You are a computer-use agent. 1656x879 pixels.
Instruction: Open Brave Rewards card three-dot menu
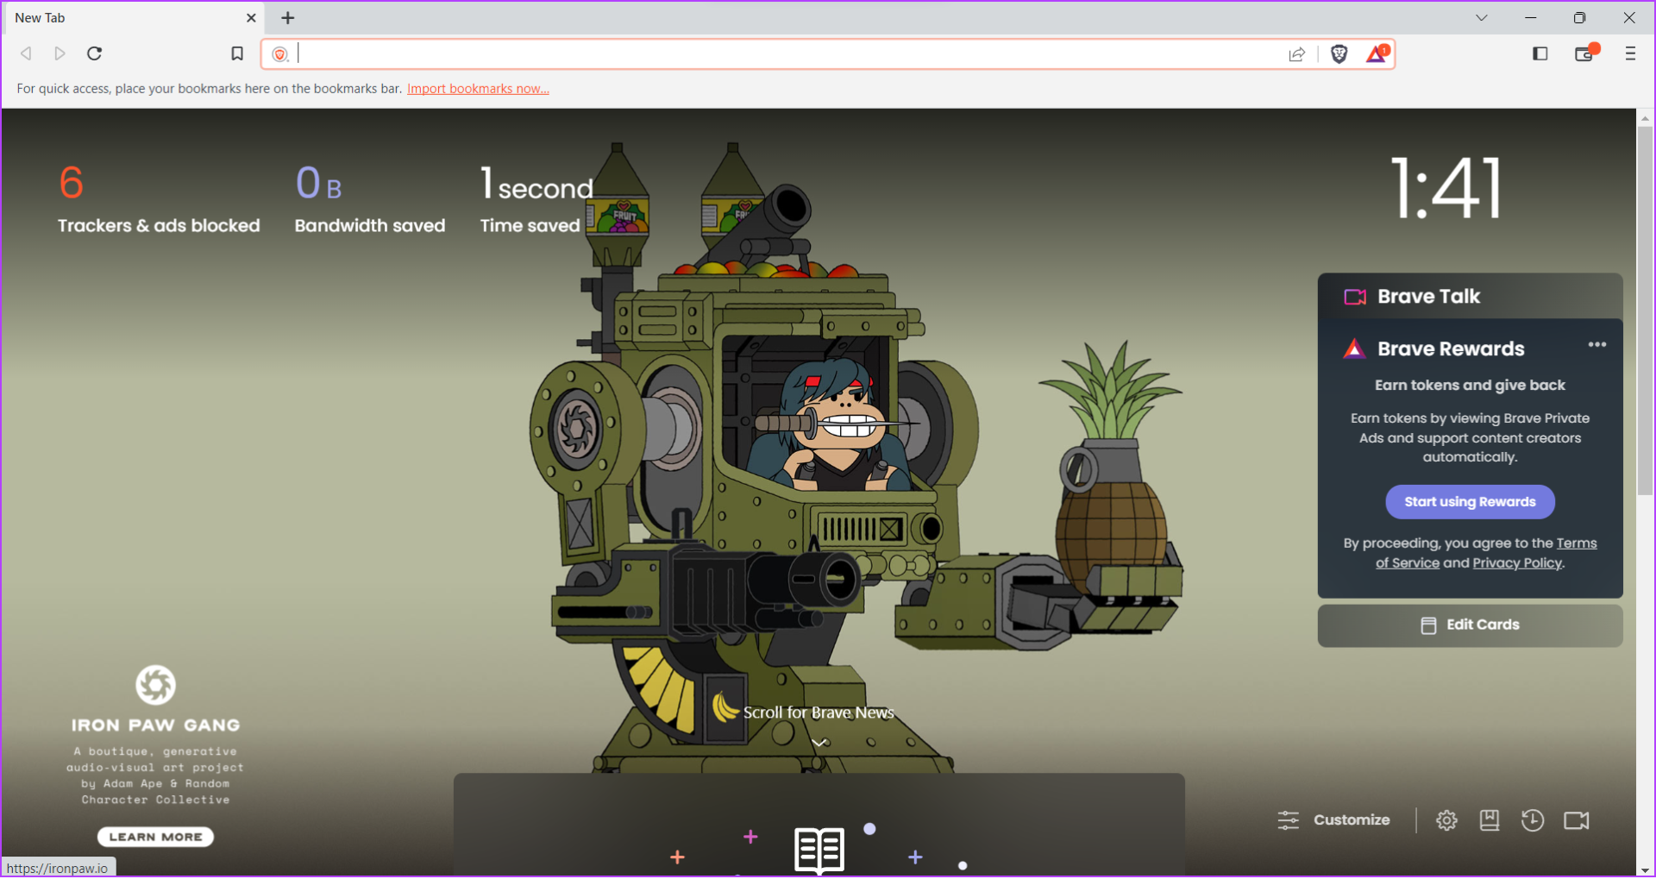(1597, 344)
